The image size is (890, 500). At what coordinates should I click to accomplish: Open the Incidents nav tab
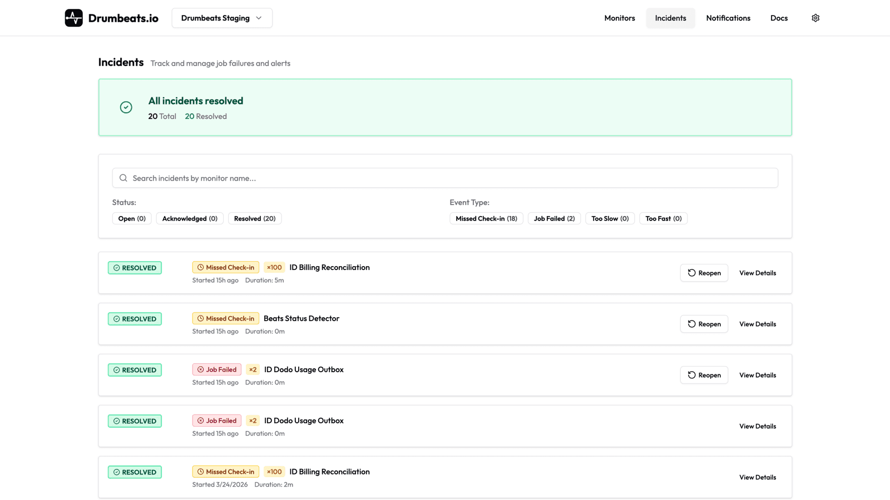point(670,18)
